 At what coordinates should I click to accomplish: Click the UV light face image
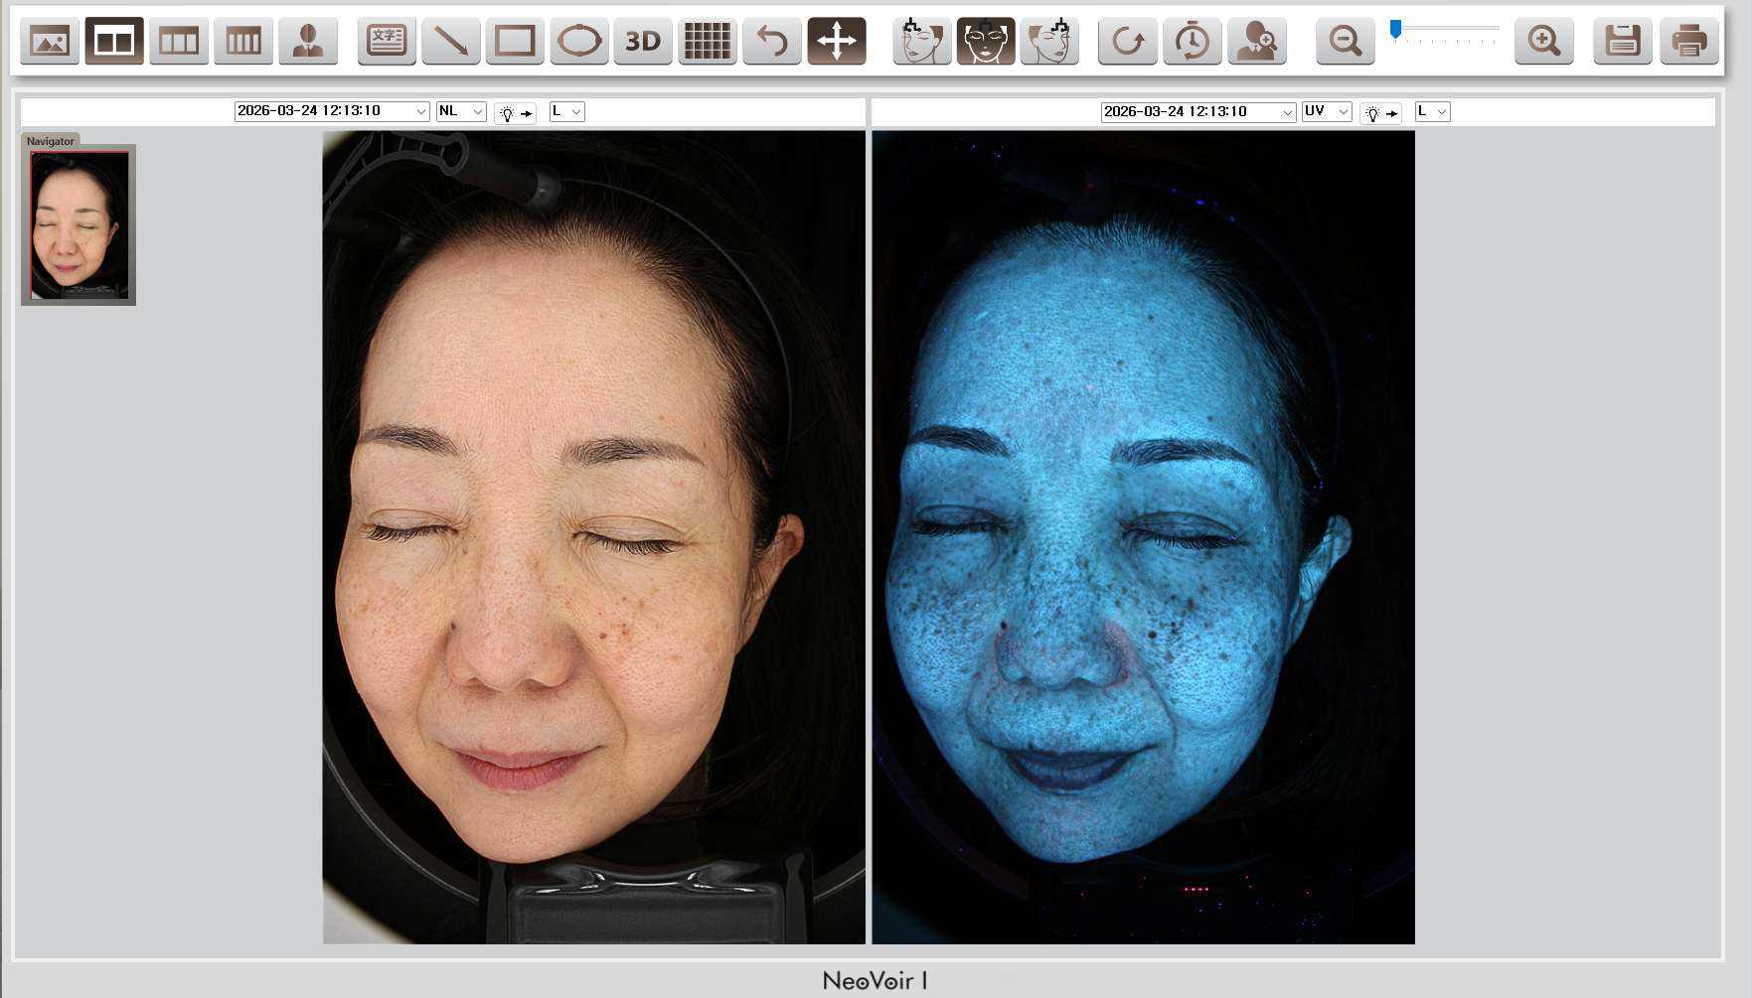[1144, 537]
